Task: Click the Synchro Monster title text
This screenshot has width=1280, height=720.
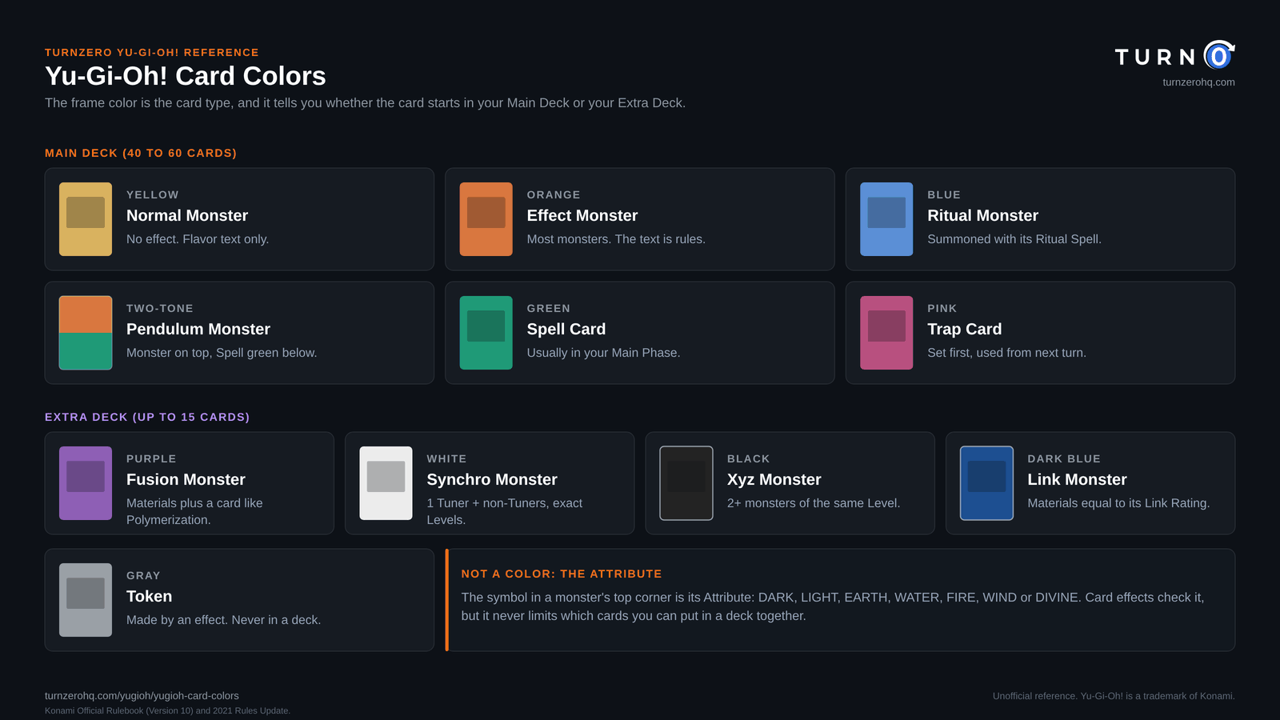Action: coord(492,479)
